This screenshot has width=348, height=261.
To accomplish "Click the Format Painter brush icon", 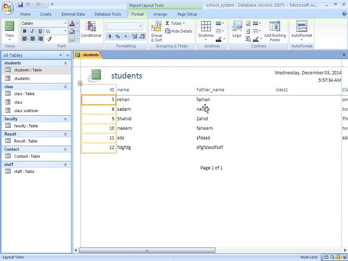I will point(49,39).
